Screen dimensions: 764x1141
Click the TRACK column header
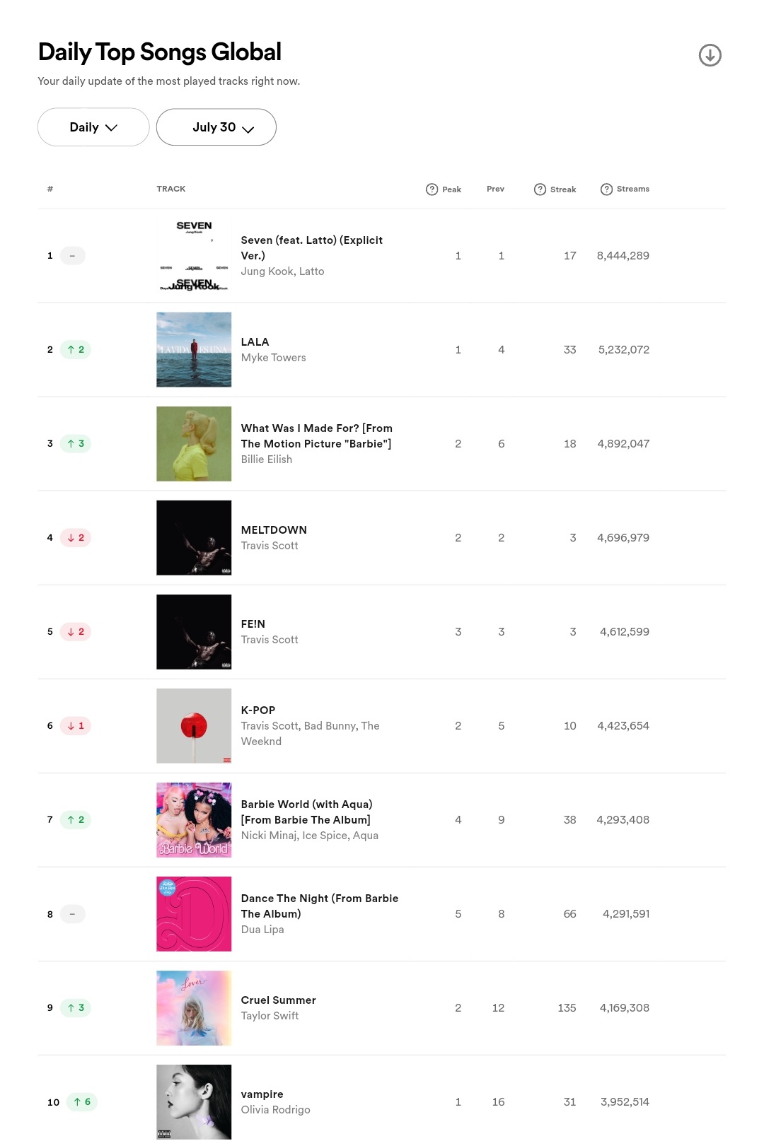tap(171, 189)
